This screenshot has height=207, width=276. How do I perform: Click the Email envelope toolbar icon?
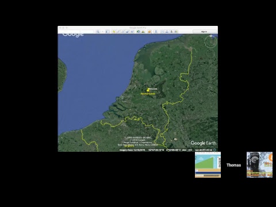tap(162, 32)
